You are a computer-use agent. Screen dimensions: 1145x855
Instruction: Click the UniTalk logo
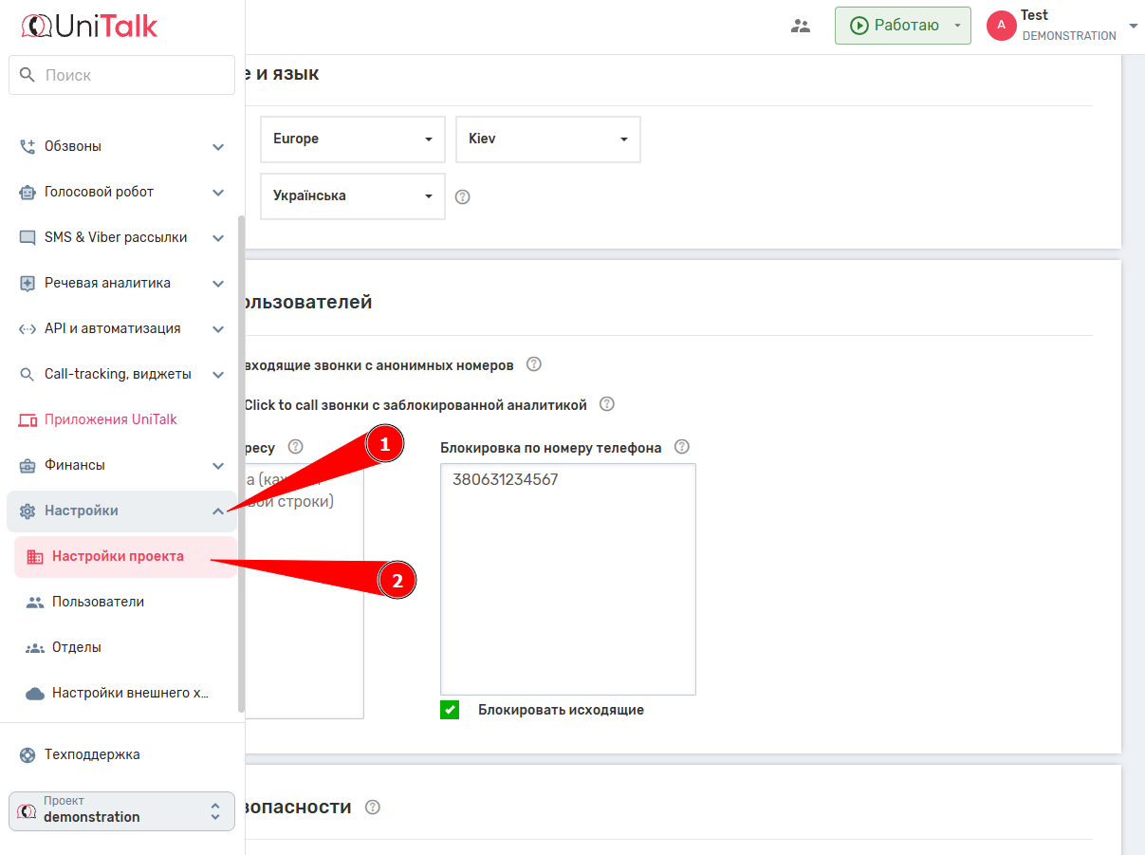pyautogui.click(x=89, y=26)
